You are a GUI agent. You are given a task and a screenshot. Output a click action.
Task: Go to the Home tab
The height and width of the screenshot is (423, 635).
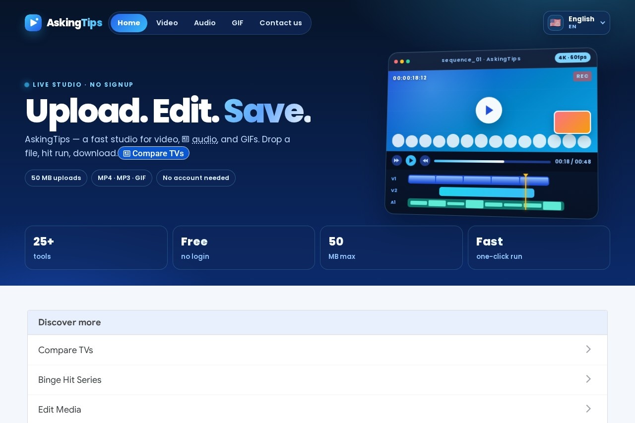click(129, 23)
